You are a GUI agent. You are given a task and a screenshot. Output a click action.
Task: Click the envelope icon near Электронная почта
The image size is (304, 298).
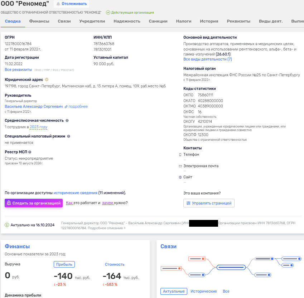point(180,166)
